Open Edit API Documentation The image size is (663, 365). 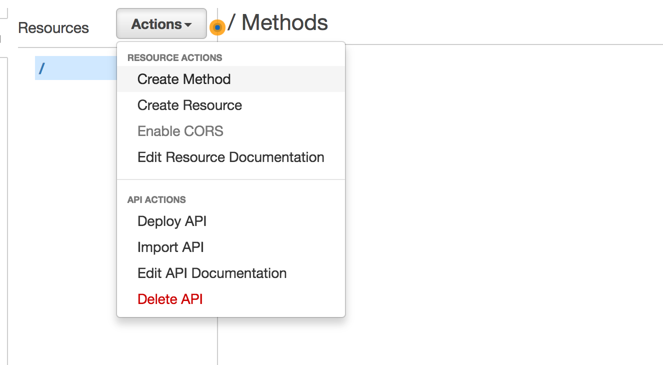tap(211, 273)
